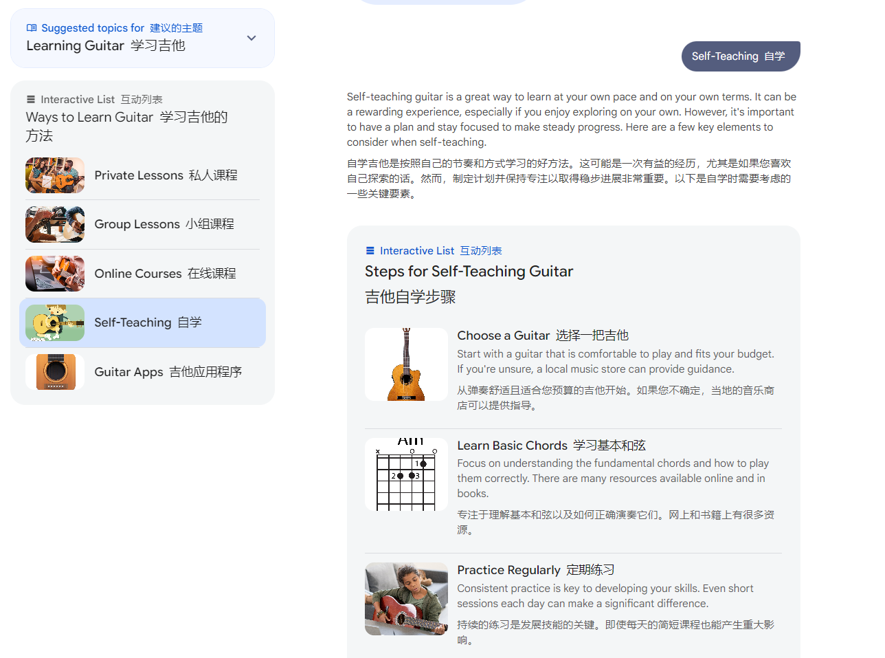Click the Self-Teaching chat bubble
885x658 pixels.
741,56
